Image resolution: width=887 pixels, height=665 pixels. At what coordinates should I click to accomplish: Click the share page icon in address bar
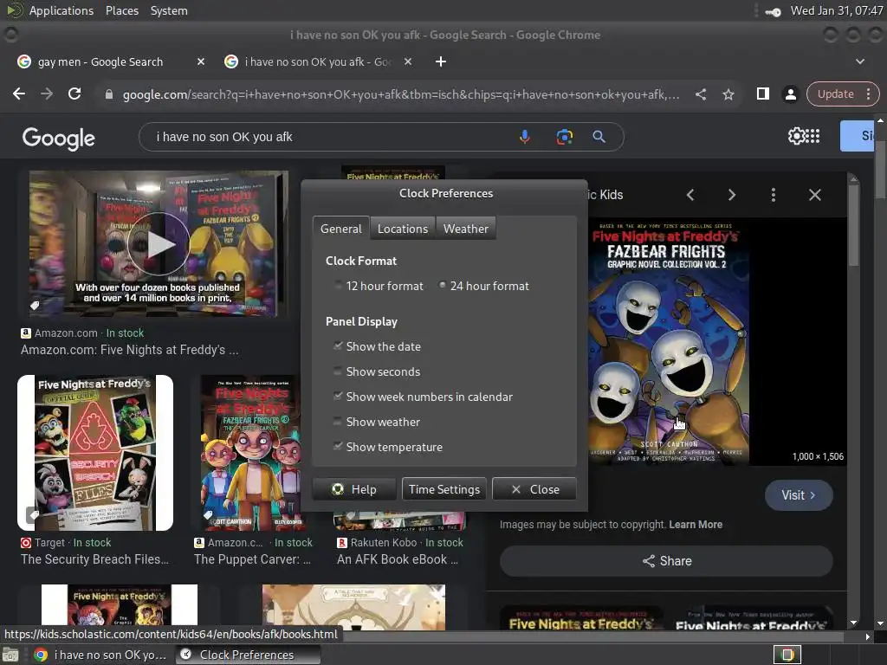coord(700,94)
